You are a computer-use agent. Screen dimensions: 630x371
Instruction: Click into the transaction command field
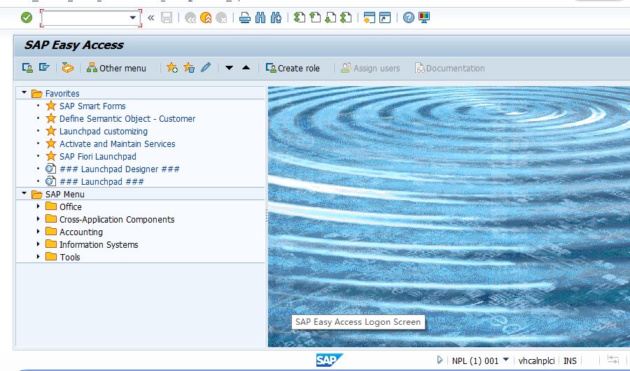point(85,18)
